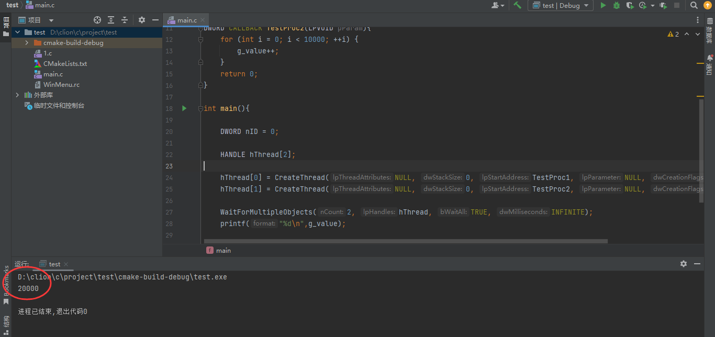Viewport: 715px width, 337px height.
Task: Select 1.c in project tree
Action: point(48,53)
